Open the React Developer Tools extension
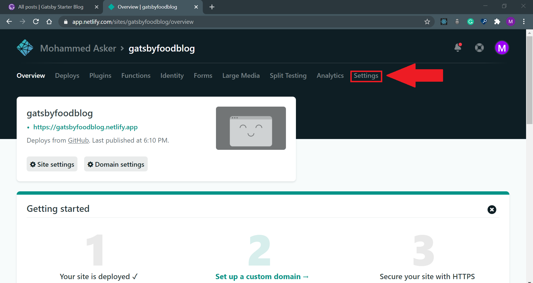533x283 pixels. point(444,22)
